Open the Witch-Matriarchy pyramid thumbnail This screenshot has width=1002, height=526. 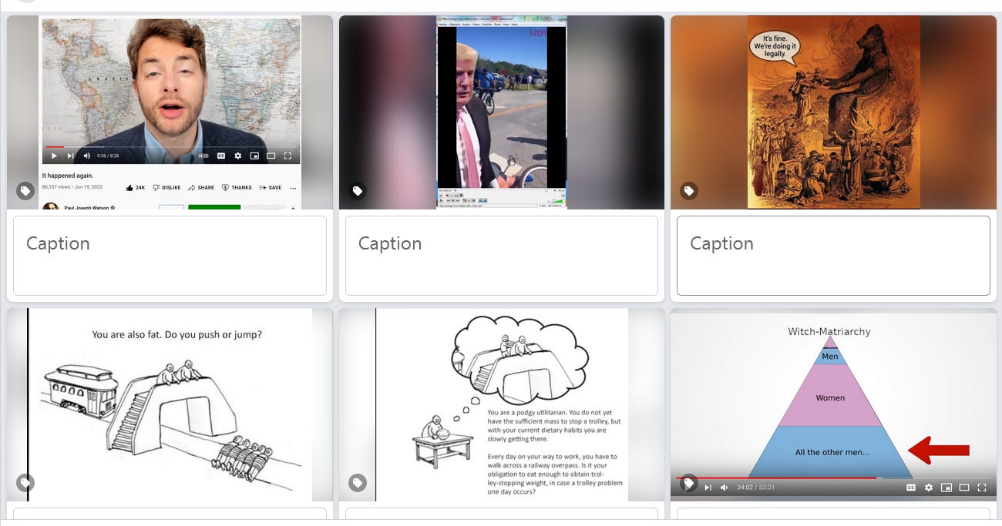point(833,405)
